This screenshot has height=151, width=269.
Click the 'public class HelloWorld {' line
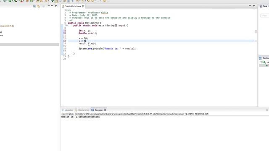84,23
